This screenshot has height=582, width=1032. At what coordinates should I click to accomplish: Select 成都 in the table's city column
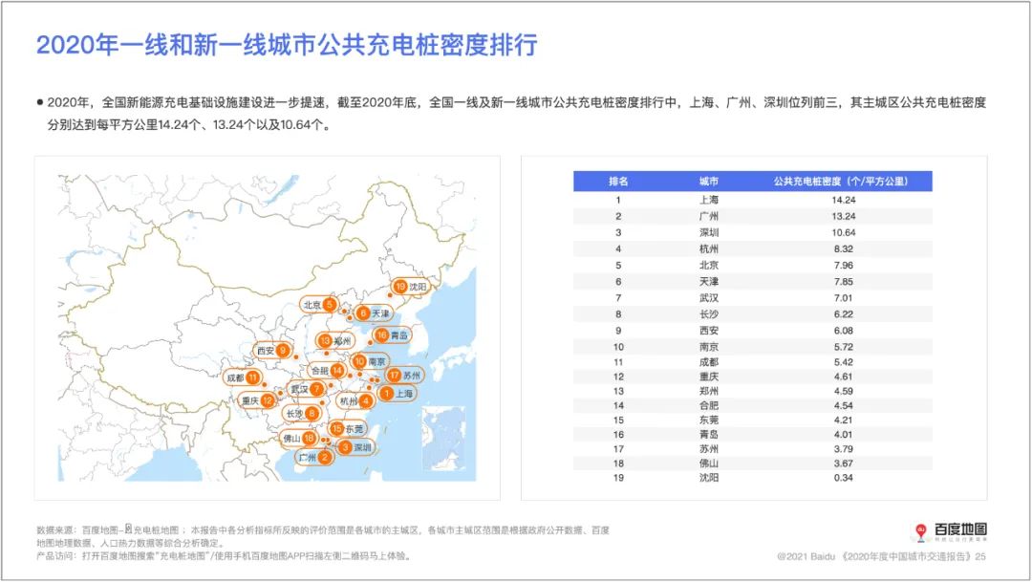(x=709, y=362)
